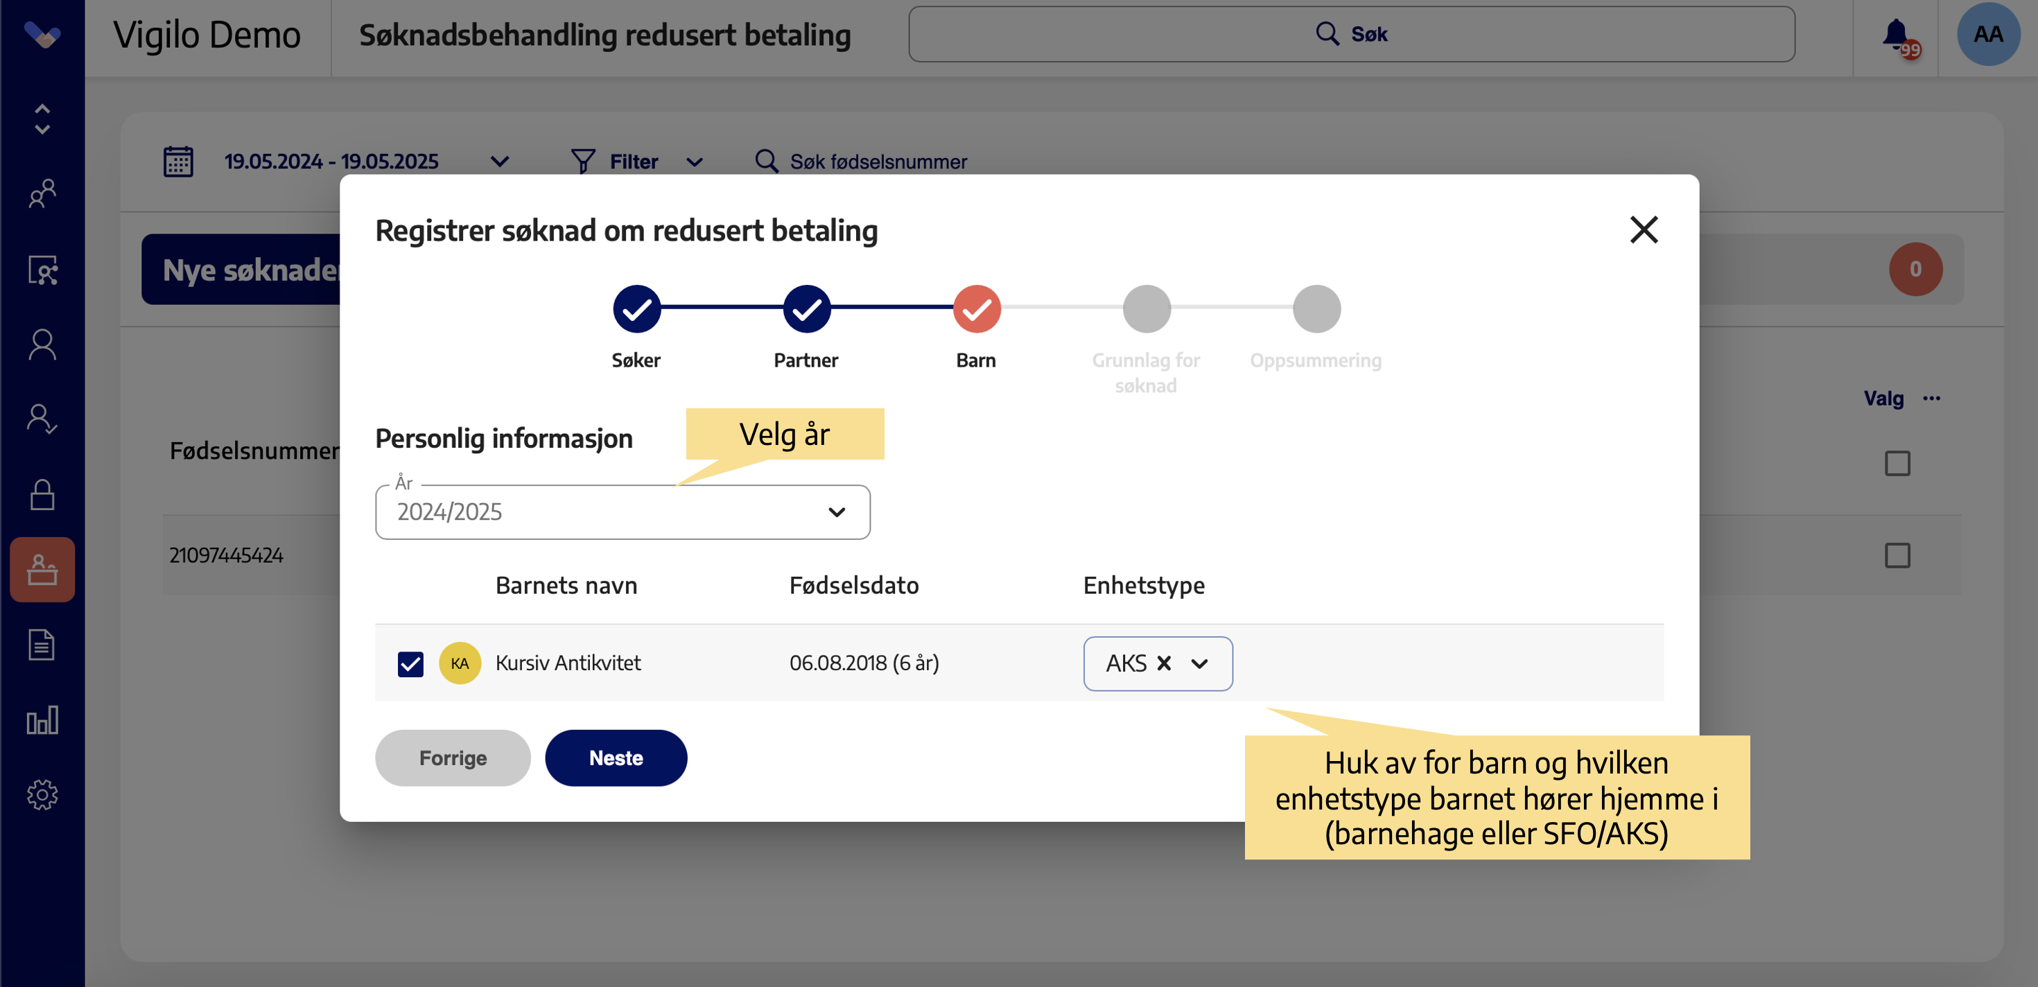2038x987 pixels.
Task: Click the Forrige button
Action: coord(453,758)
